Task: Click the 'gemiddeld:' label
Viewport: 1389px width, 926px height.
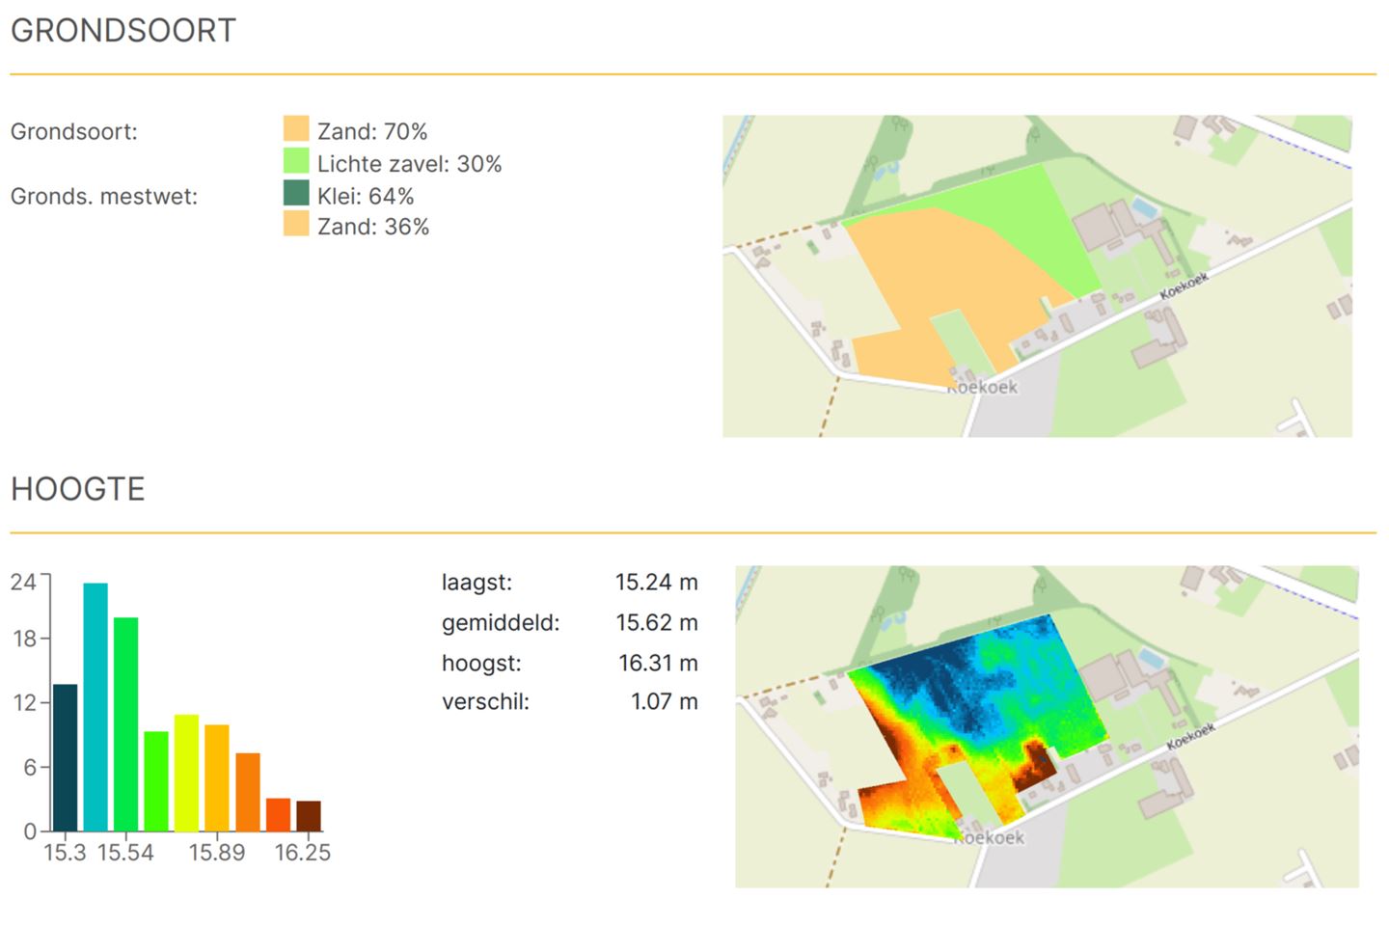Action: (501, 623)
